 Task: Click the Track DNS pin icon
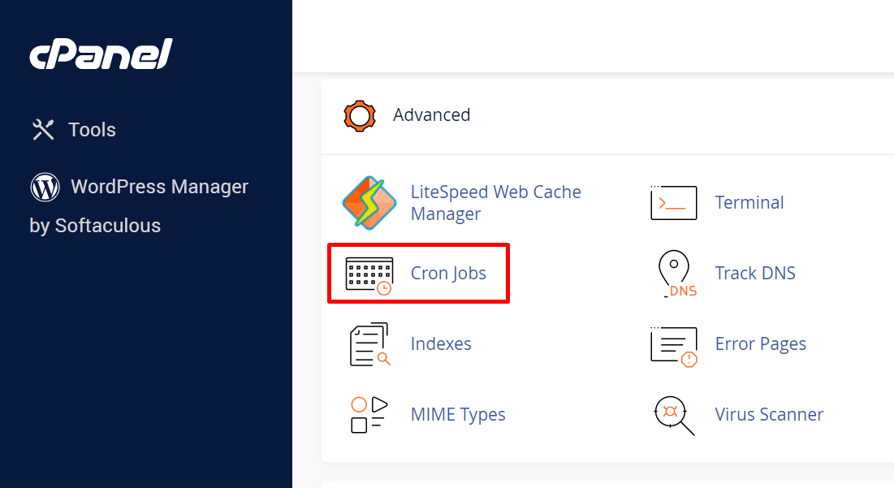pyautogui.click(x=676, y=274)
